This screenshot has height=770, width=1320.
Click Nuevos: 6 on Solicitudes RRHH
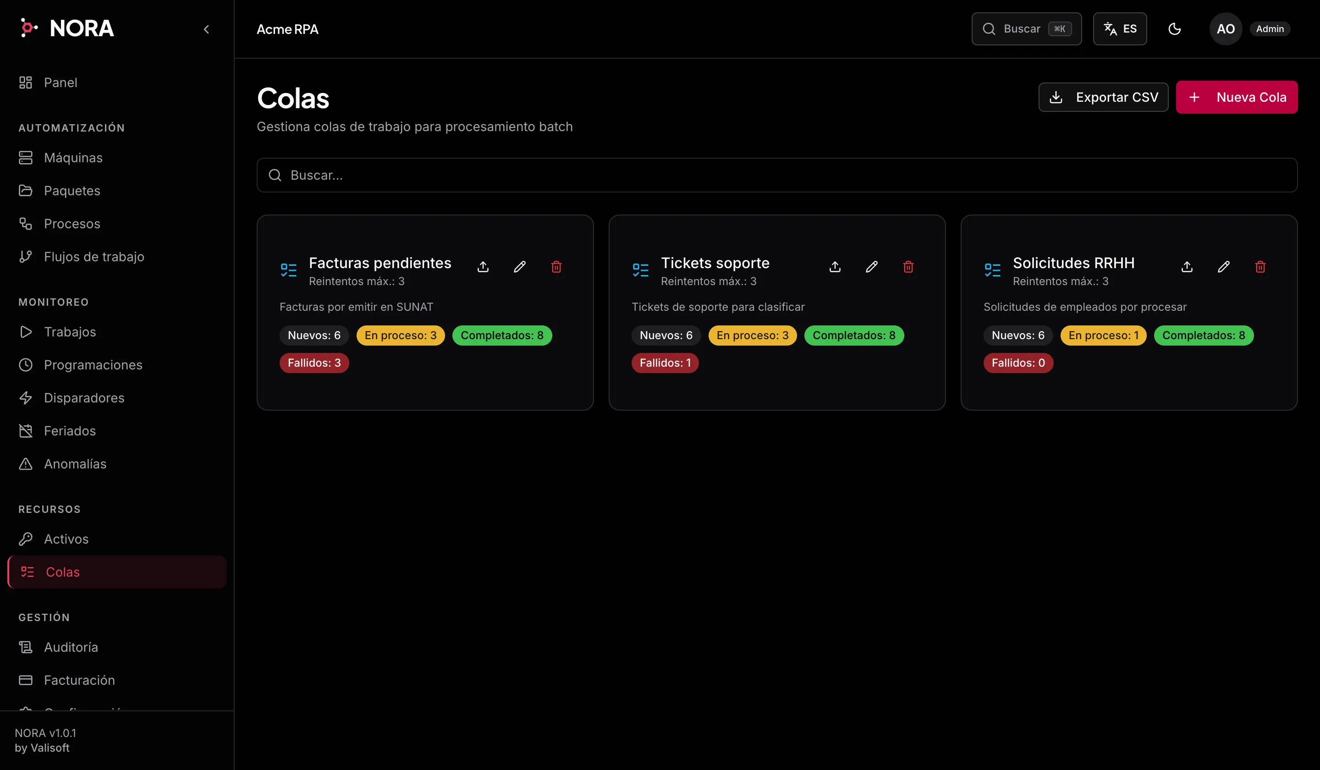pos(1018,335)
